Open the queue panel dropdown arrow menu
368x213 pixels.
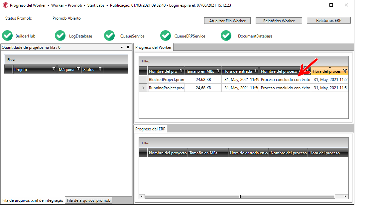click(122, 47)
